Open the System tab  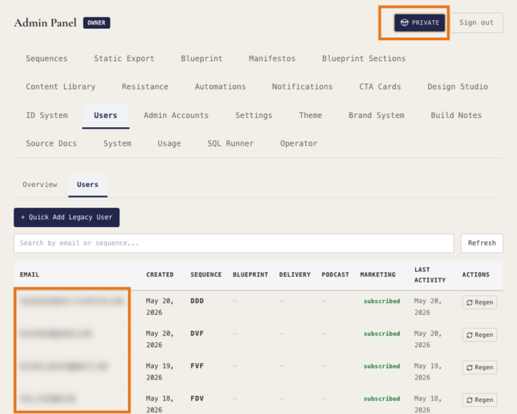[x=117, y=143]
